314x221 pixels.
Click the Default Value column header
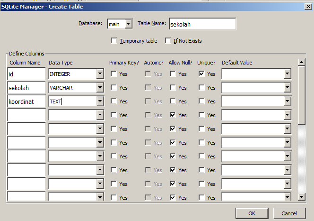pos(237,63)
